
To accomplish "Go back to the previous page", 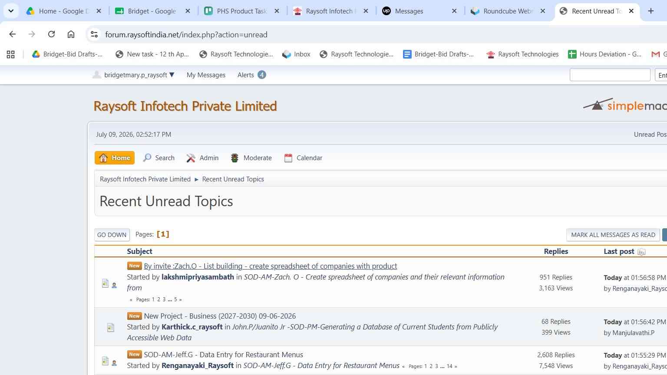I will 13,34.
